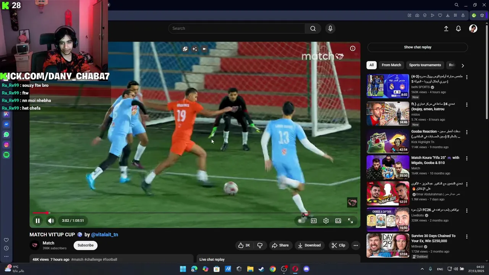489x275 pixels.
Task: Toggle subtitles closed captions
Action: pos(314,221)
